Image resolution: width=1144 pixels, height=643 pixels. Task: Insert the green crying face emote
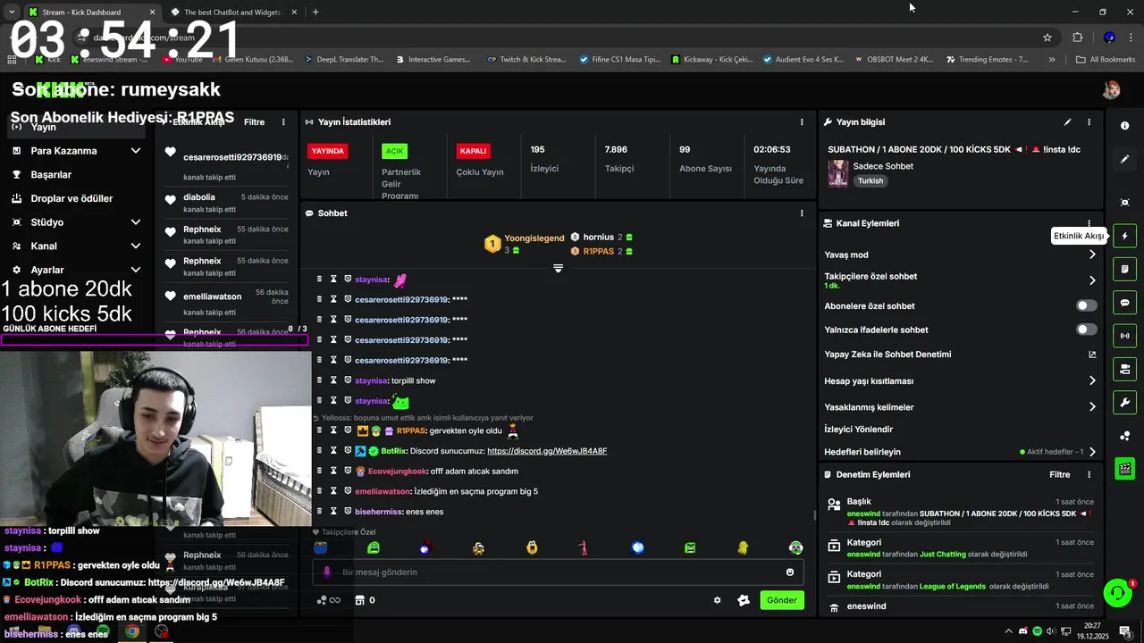374,547
